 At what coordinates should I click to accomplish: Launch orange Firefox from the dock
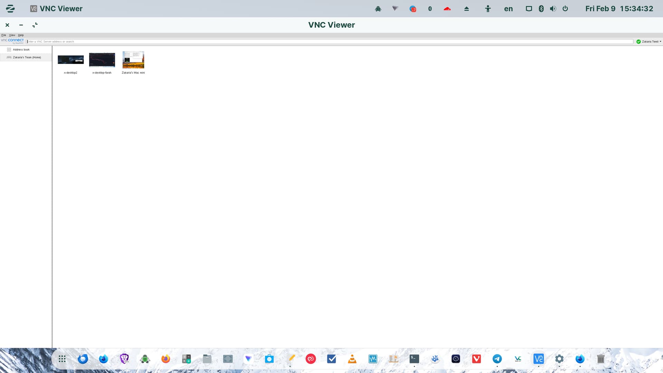pos(166,359)
